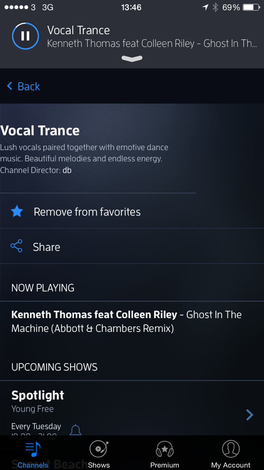This screenshot has height=470, width=264.
Task: Open Spotlight show details chevron
Action: [x=250, y=415]
